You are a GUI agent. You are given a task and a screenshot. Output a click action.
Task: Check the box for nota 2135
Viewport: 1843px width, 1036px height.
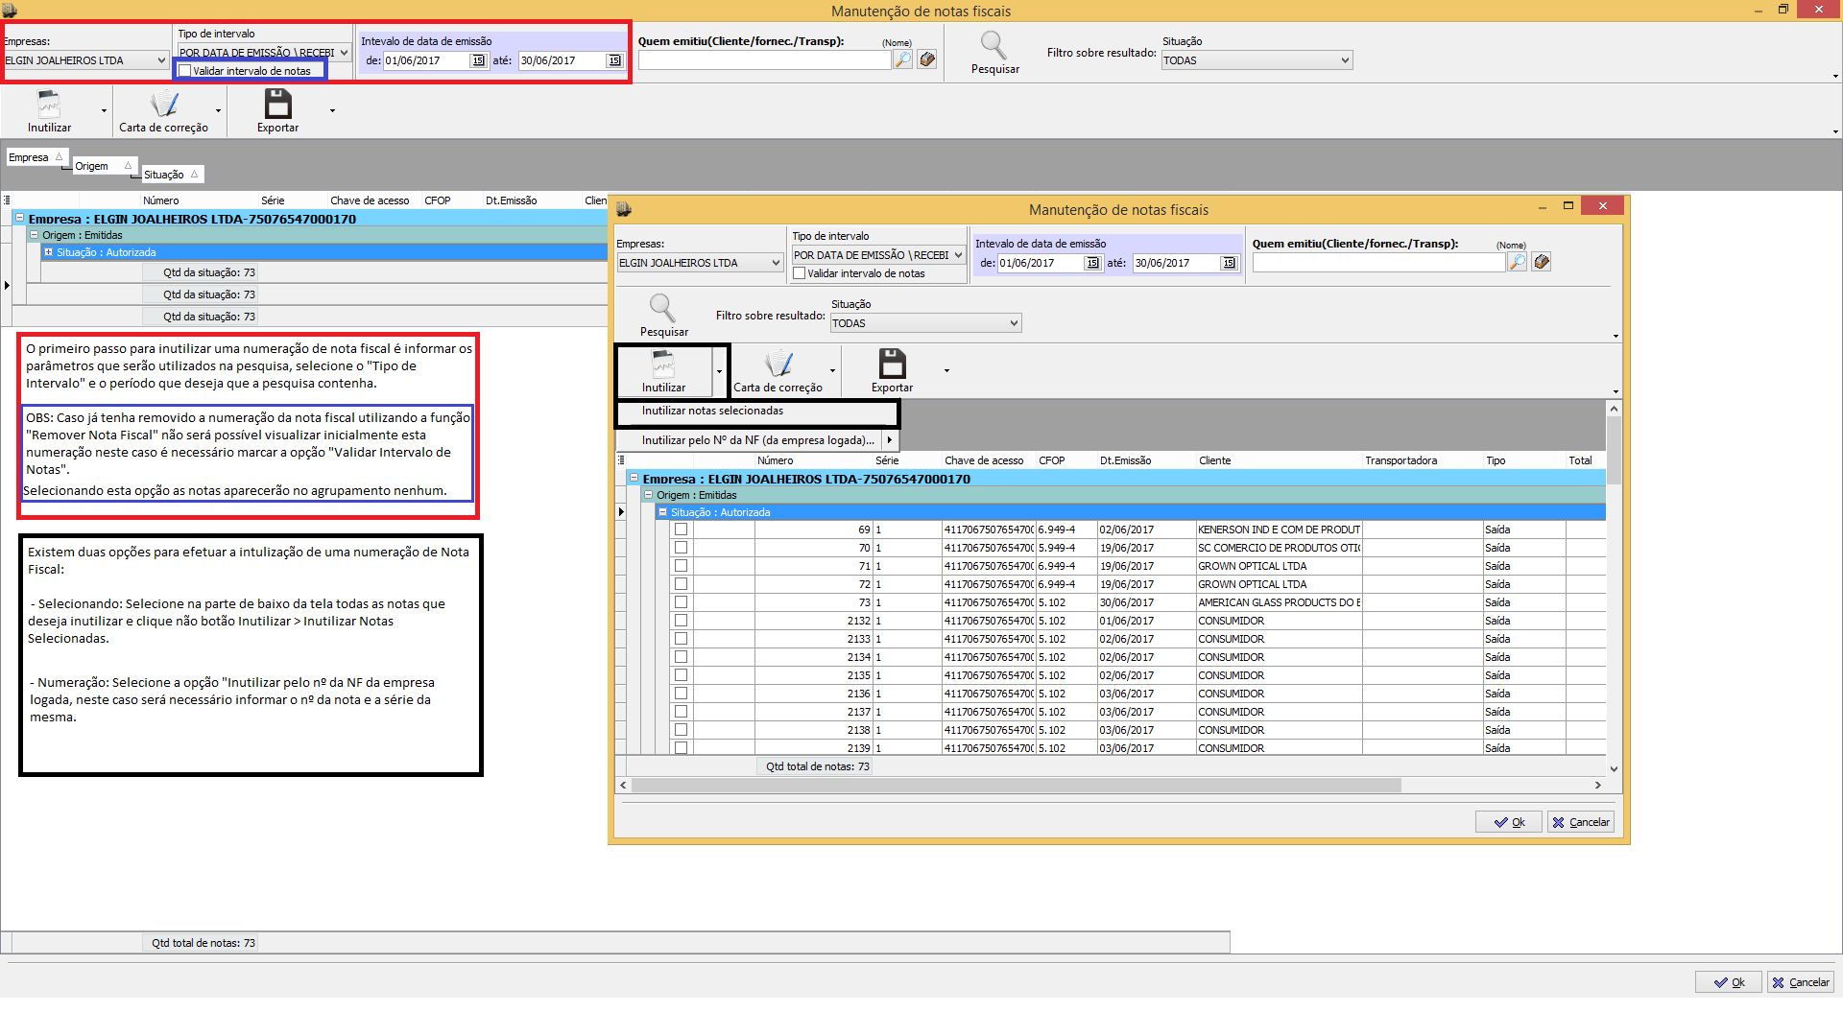(681, 675)
